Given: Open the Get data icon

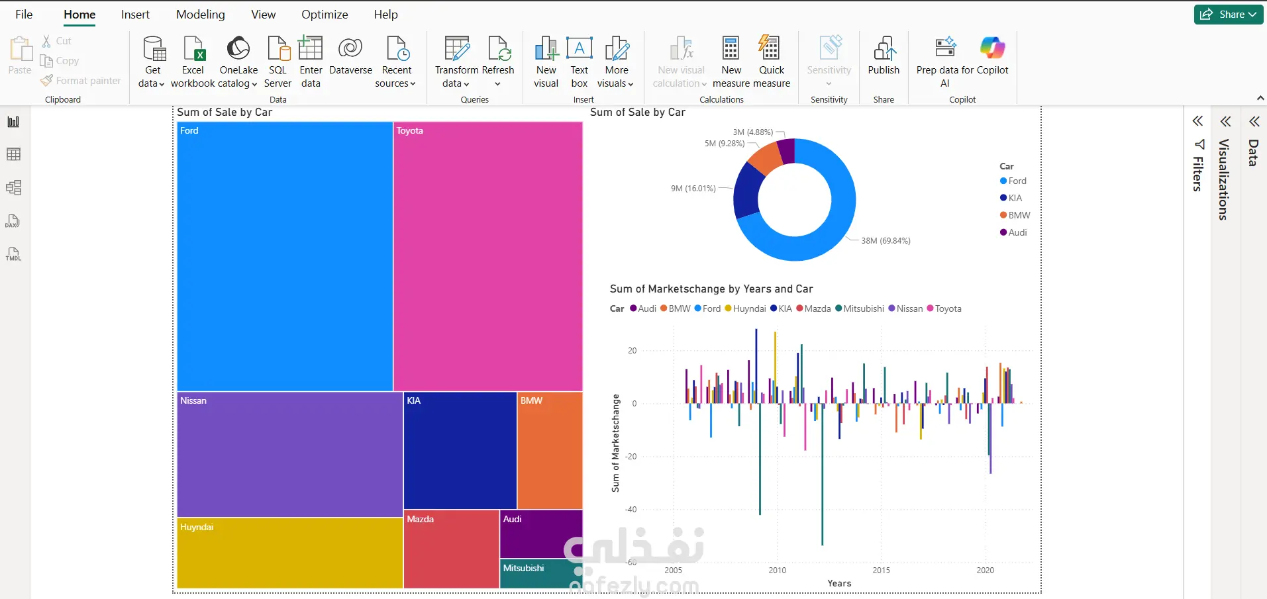Looking at the screenshot, I should [153, 49].
